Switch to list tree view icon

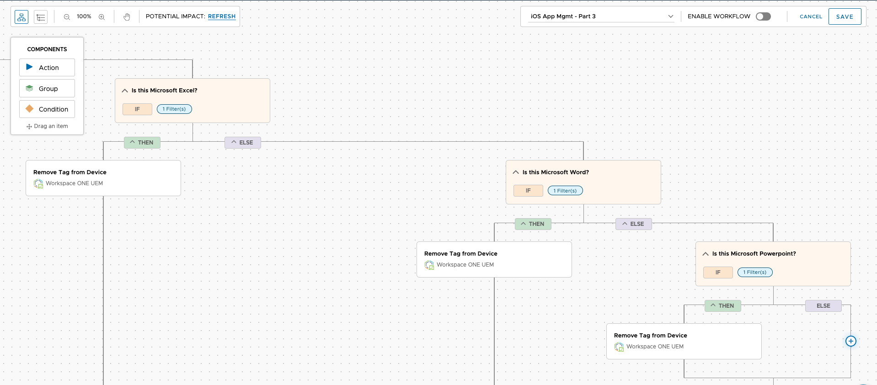[x=41, y=17]
